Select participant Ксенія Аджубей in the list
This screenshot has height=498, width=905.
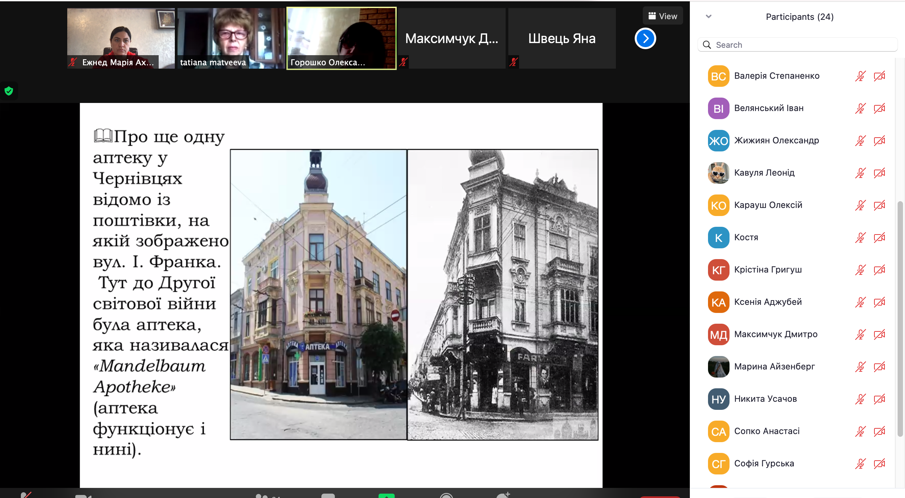click(x=768, y=302)
